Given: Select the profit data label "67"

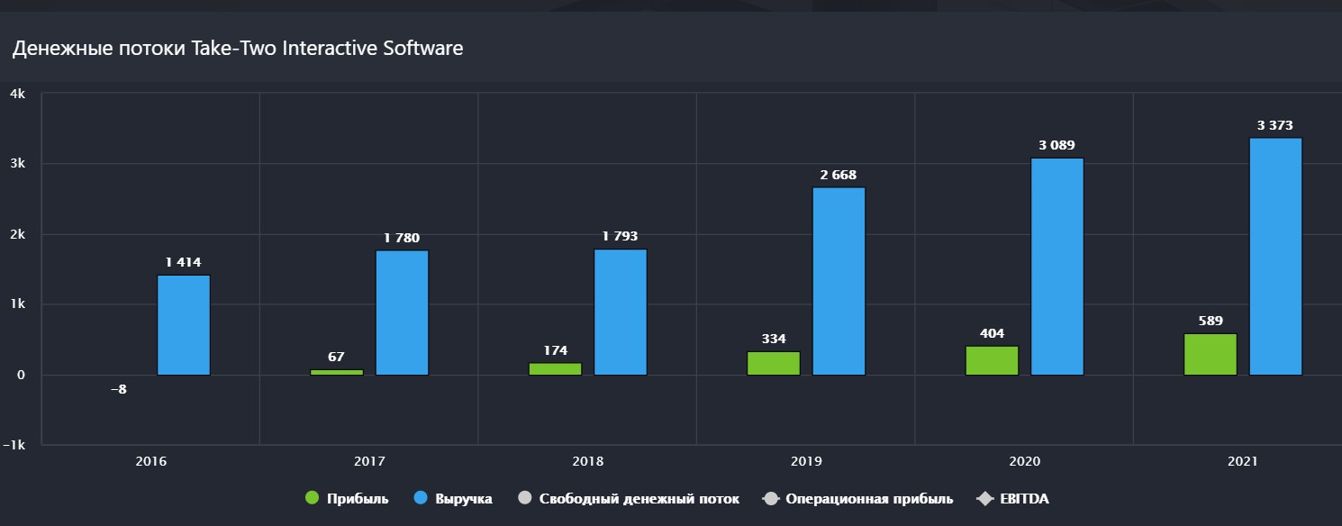Looking at the screenshot, I should click(337, 357).
